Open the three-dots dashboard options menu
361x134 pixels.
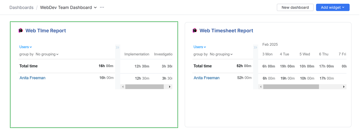[x=102, y=7]
